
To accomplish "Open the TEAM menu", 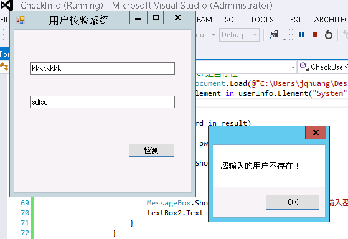I will (204, 20).
